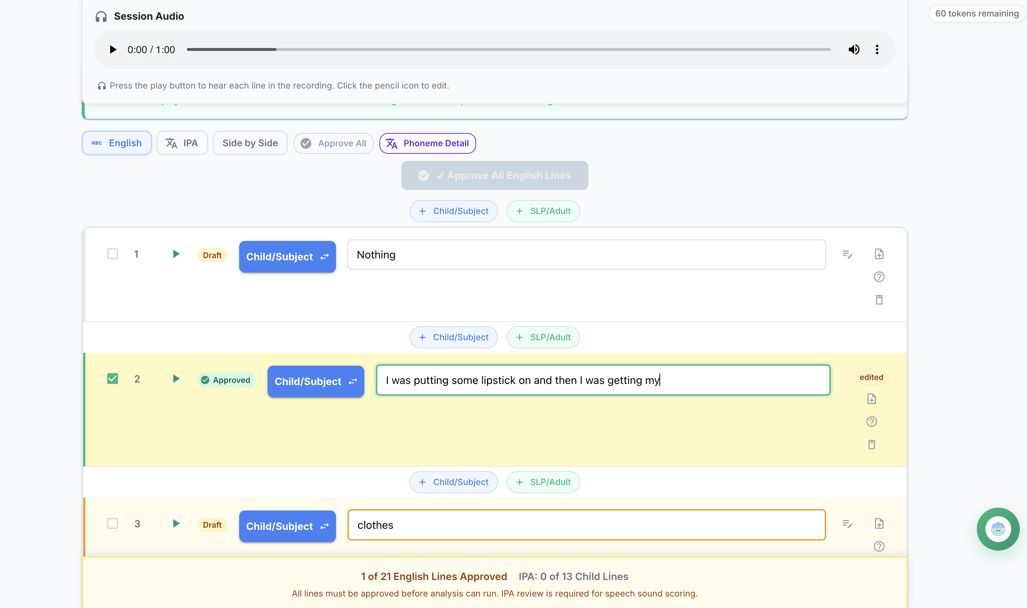Screen dimensions: 1027x608
Task: Seek on the session audio progress bar
Action: [508, 49]
